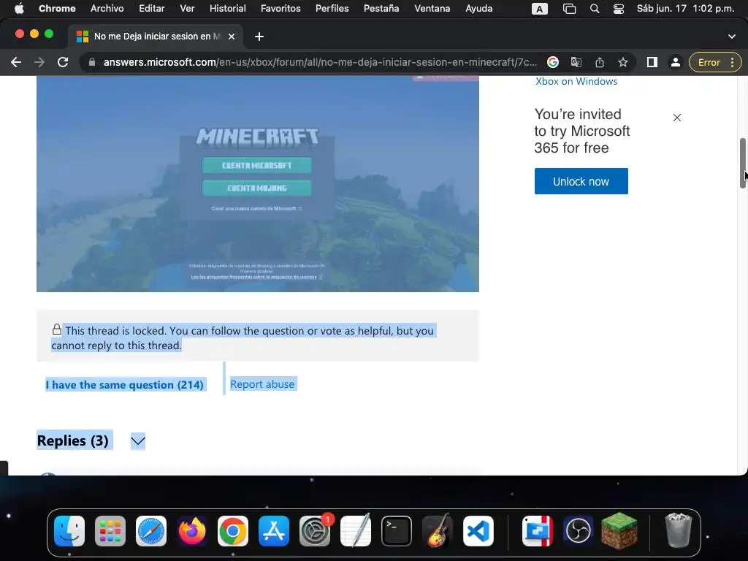Open the Favoritos menu

(x=280, y=9)
